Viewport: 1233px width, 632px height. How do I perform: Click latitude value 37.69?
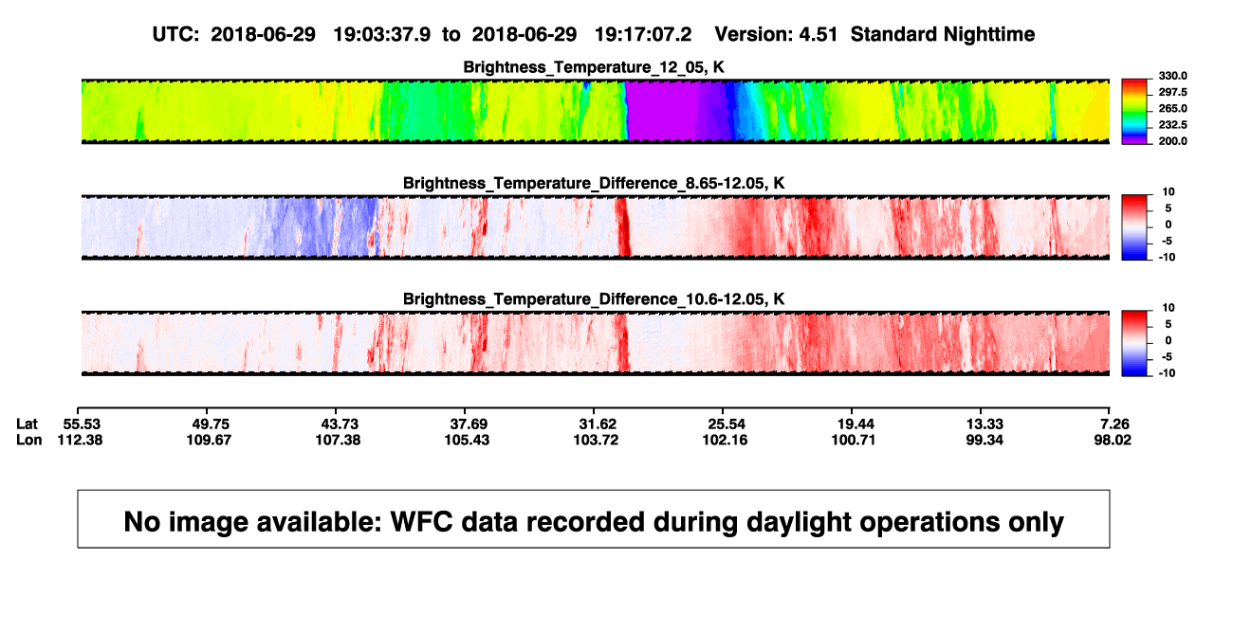click(467, 424)
